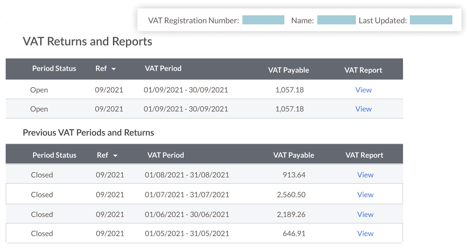470x249 pixels.
Task: Click Ref '09/2021' in the 646.91 row
Action: (x=110, y=234)
